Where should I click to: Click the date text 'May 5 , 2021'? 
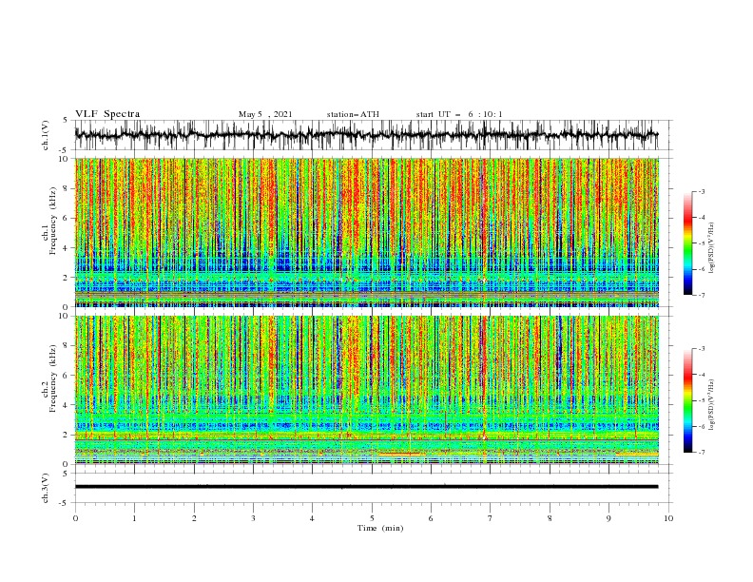265,114
